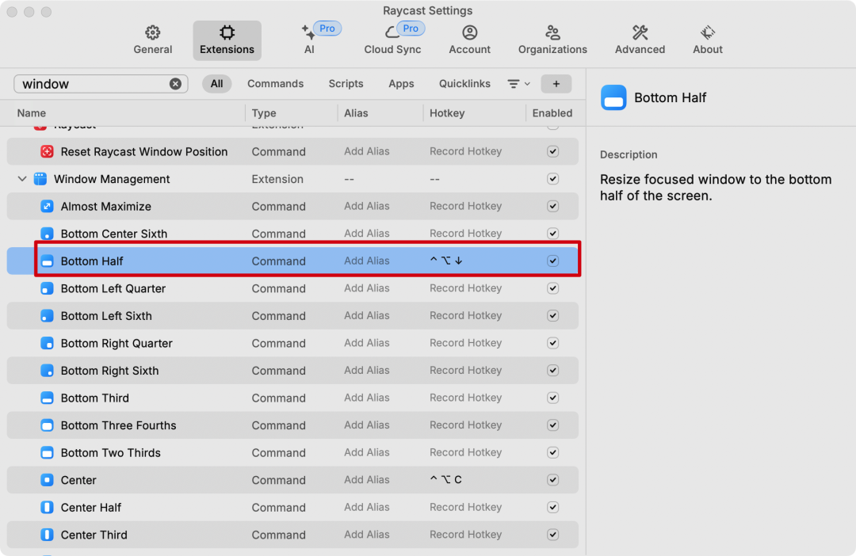Add alias for Bottom Half
The width and height of the screenshot is (856, 556).
click(x=367, y=261)
